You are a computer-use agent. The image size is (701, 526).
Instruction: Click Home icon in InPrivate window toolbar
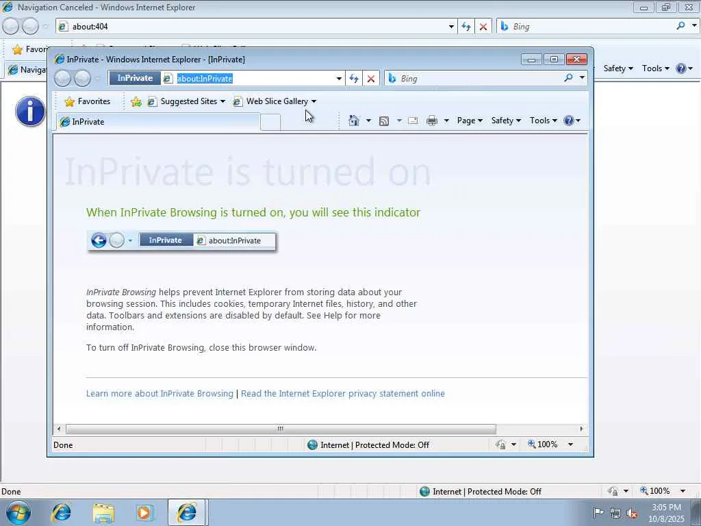click(354, 121)
